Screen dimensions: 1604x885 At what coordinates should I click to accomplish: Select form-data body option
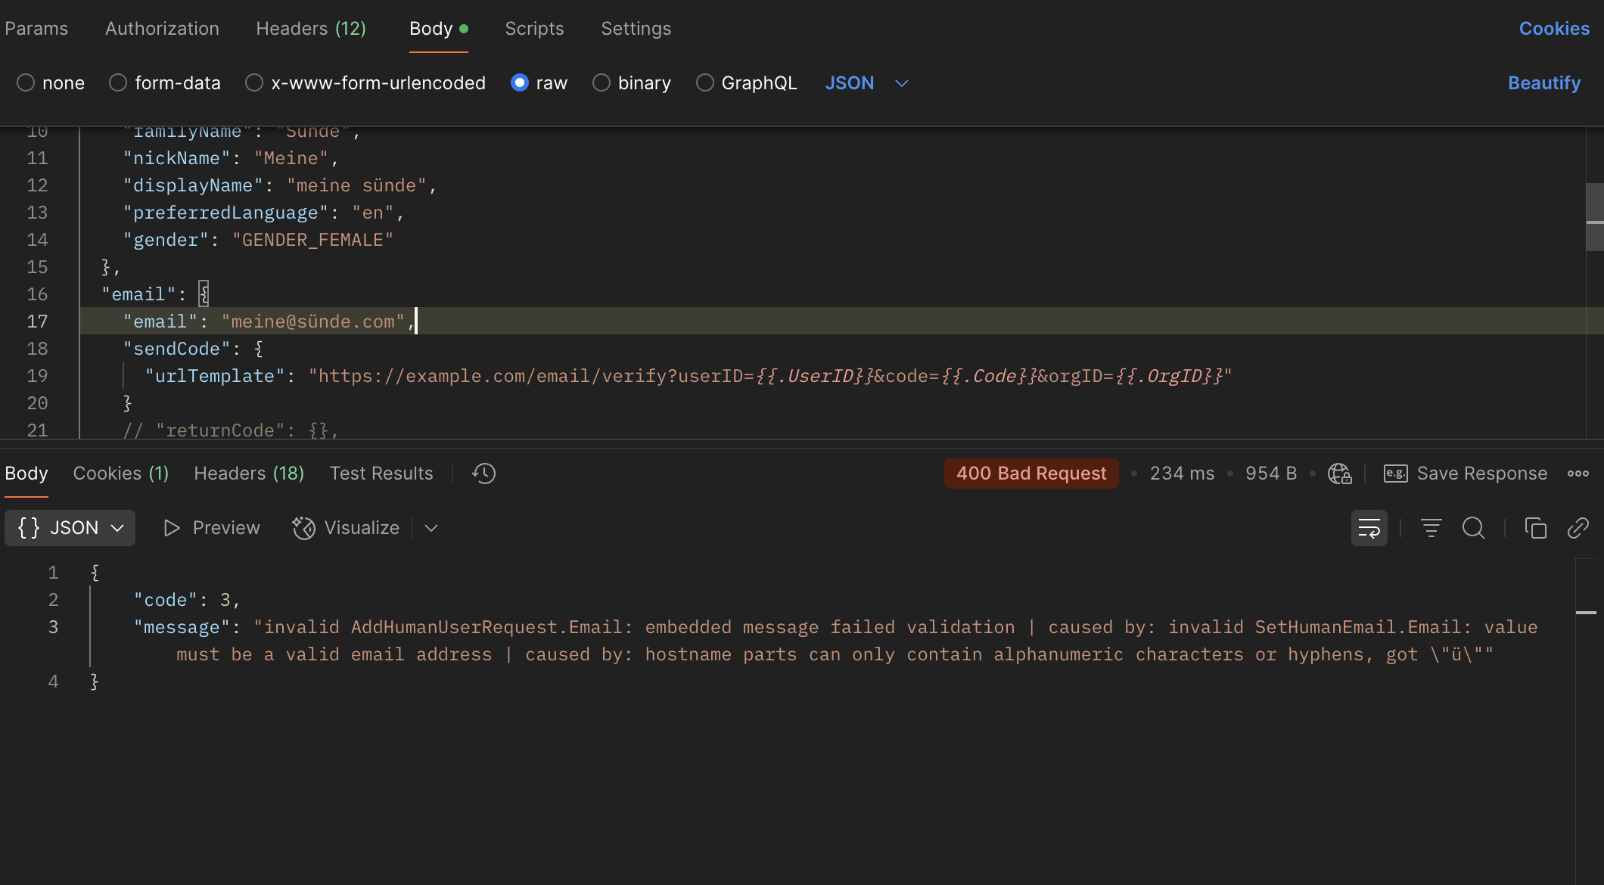coord(118,82)
